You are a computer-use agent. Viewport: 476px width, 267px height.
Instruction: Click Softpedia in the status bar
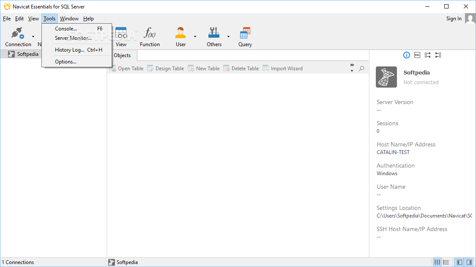tap(123, 262)
